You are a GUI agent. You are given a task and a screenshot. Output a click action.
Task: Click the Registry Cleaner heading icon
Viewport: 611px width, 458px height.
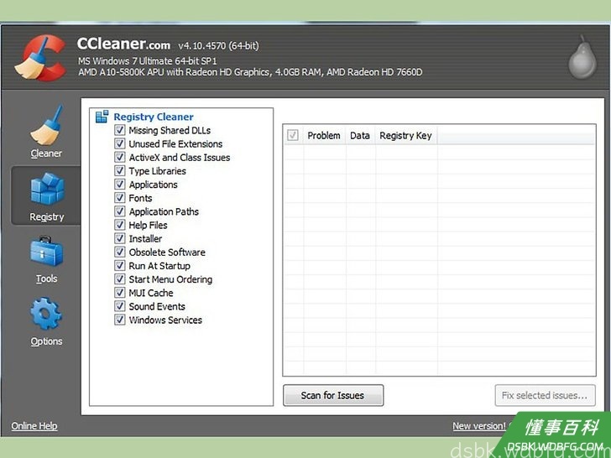coord(102,117)
